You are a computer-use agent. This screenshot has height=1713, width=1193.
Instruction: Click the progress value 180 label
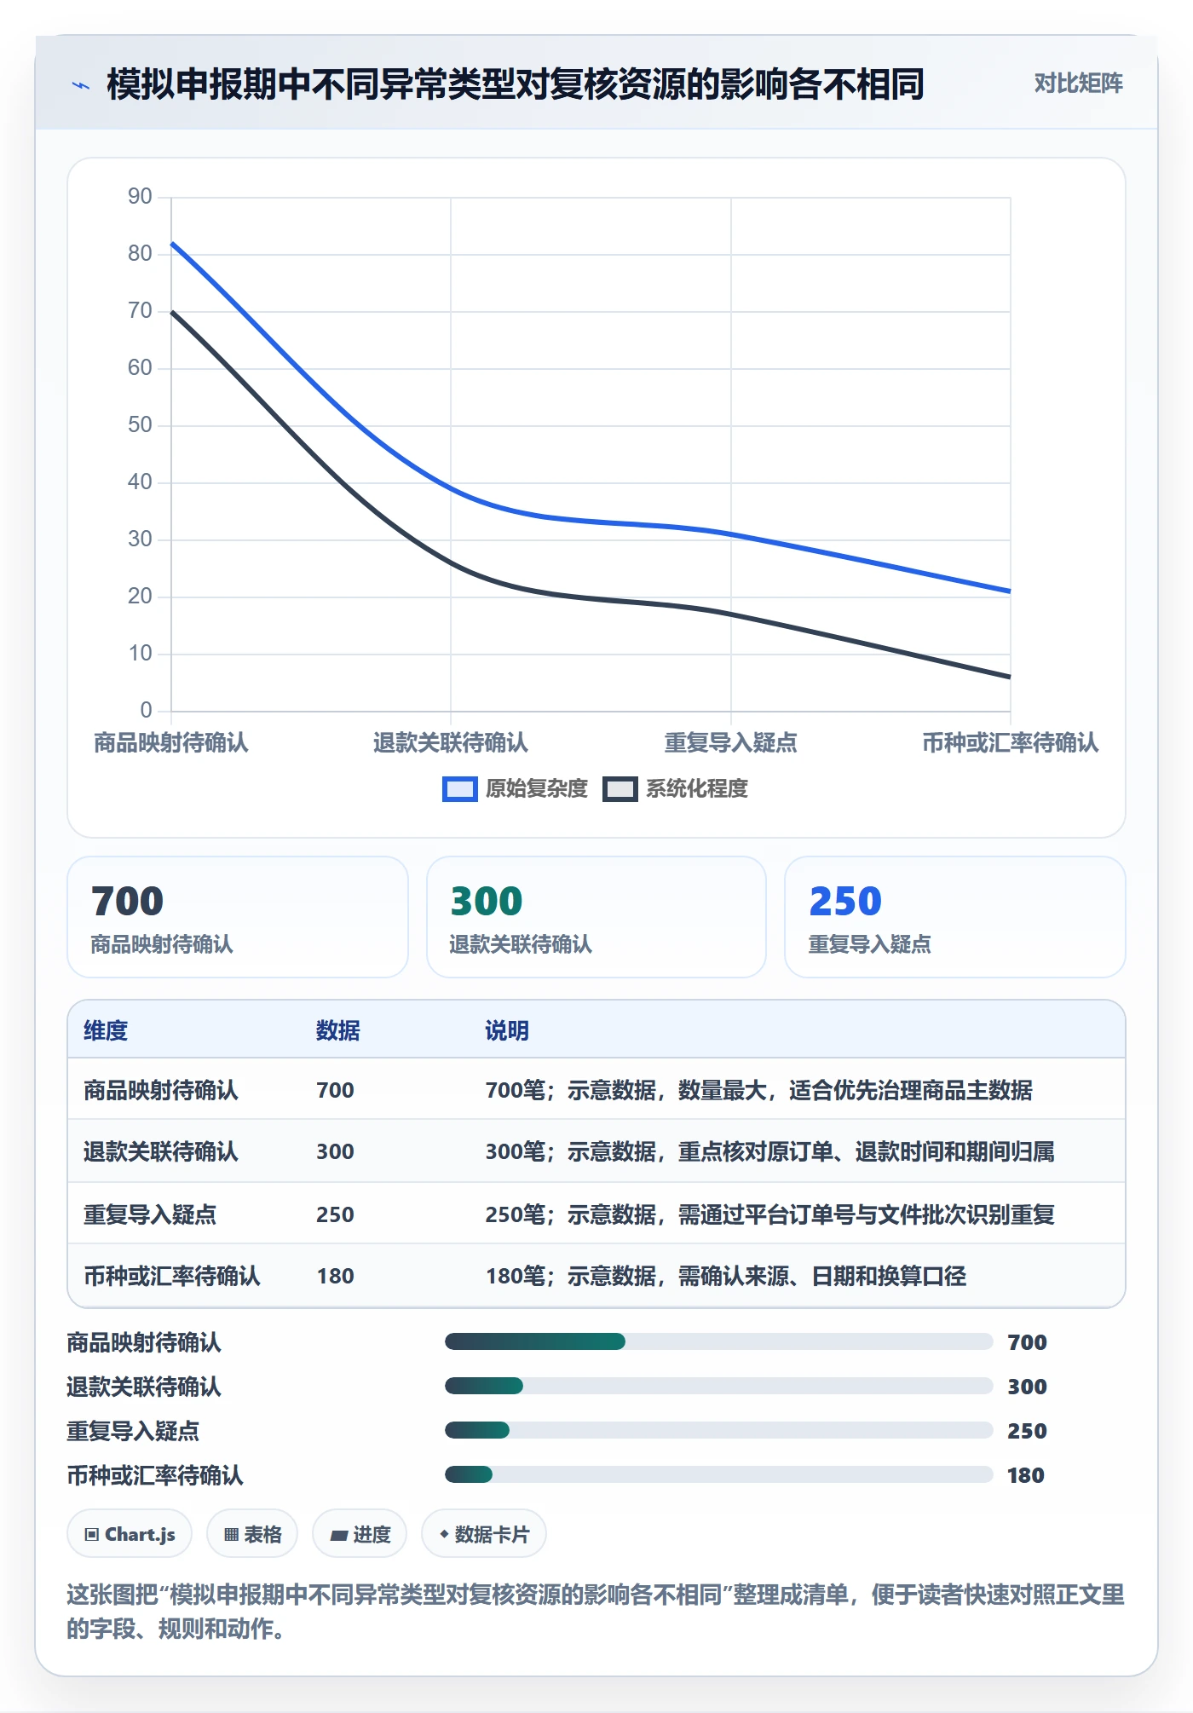point(1026,1475)
